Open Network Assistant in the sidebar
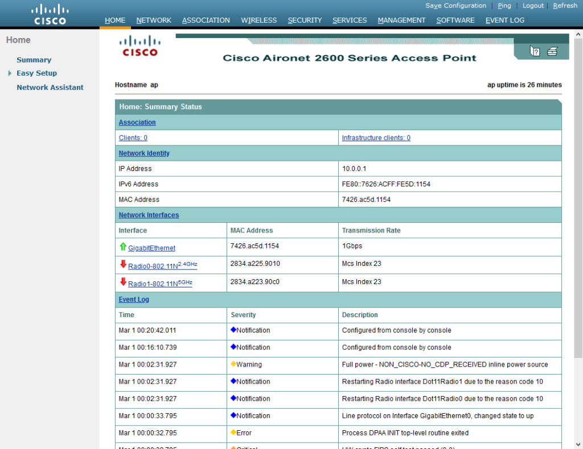 [x=50, y=87]
